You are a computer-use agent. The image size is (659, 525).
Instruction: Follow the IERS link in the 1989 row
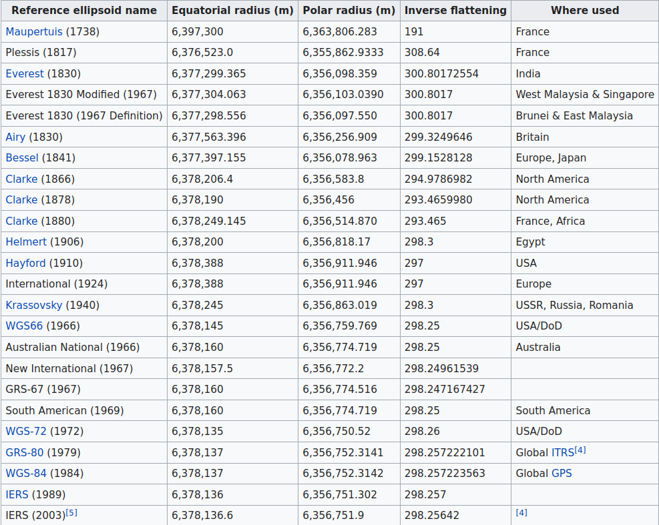17,495
